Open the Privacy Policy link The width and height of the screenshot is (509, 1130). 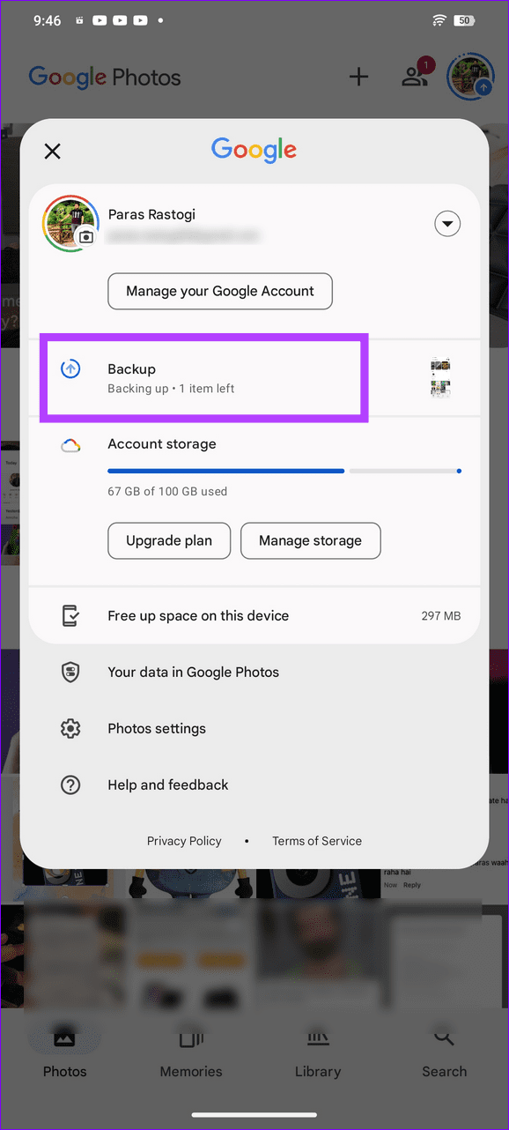coord(184,841)
